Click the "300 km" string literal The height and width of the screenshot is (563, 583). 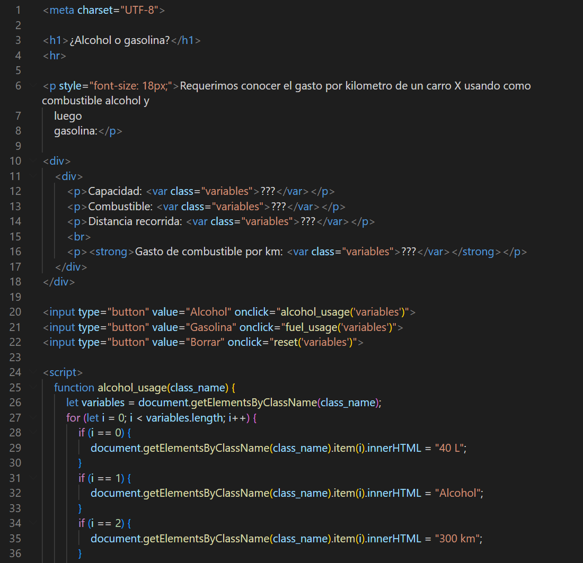[x=458, y=539]
